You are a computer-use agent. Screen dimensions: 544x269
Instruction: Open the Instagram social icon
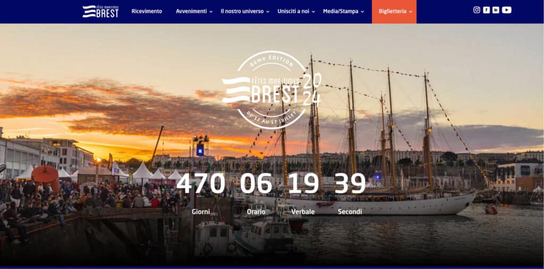tap(477, 10)
